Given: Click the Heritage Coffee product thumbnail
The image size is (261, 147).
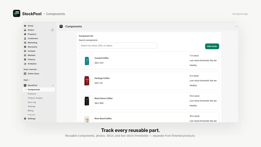Looking at the screenshot, I should pos(87,81).
